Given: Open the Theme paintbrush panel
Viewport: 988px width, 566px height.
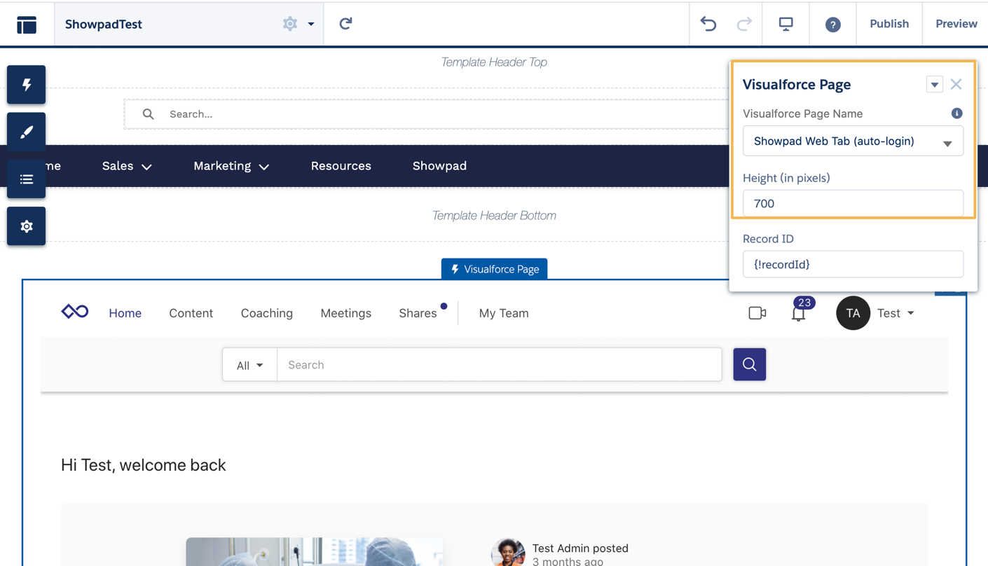Looking at the screenshot, I should [x=27, y=132].
